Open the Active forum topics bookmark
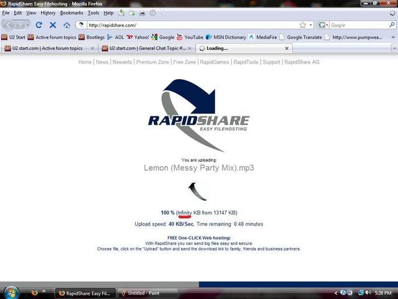Image resolution: width=398 pixels, height=299 pixels. coord(52,37)
